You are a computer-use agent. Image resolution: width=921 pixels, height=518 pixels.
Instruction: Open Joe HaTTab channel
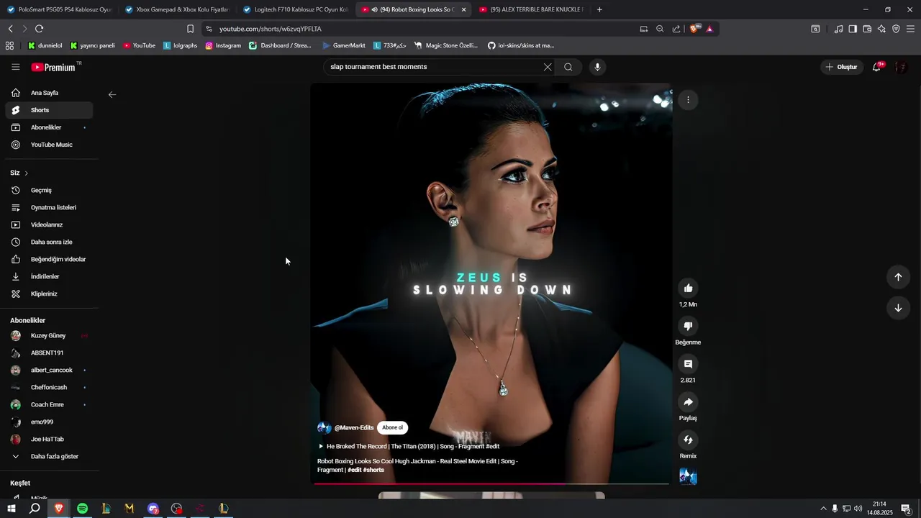click(x=49, y=440)
